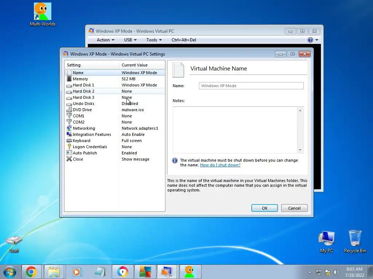
Task: Select the 'Auto Enable' value
Action: click(133, 134)
